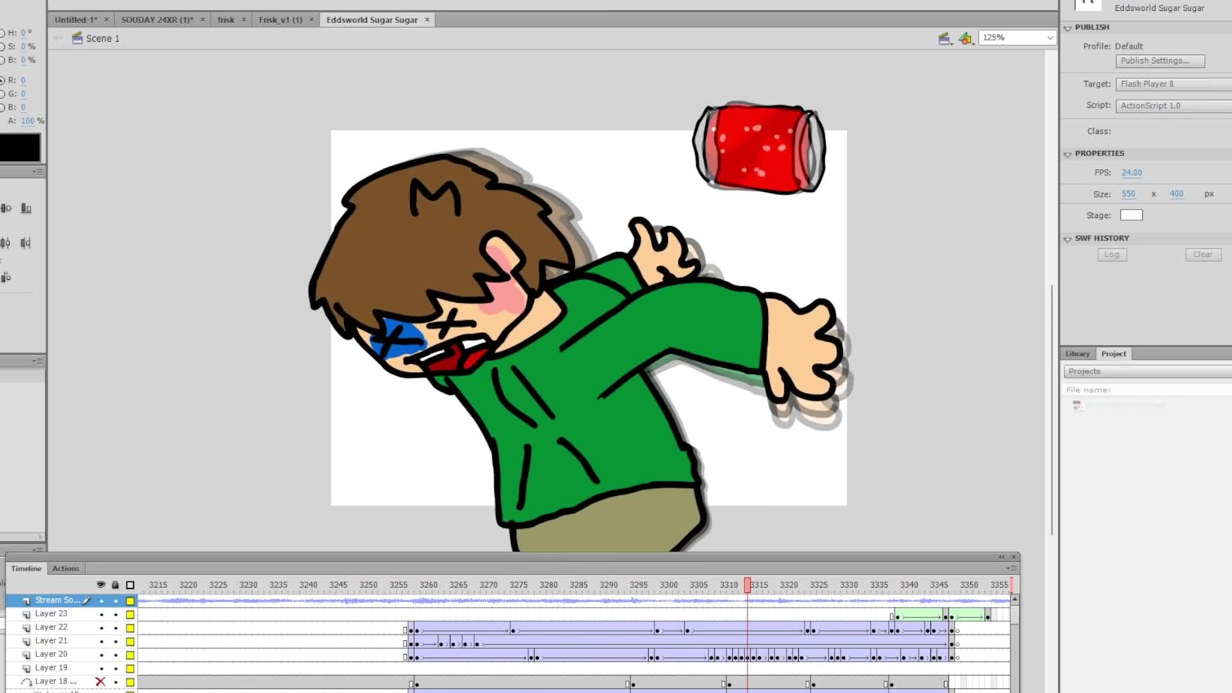Image resolution: width=1232 pixels, height=693 pixels.
Task: Open the color panel options menu icon
Action: pyautogui.click(x=38, y=172)
